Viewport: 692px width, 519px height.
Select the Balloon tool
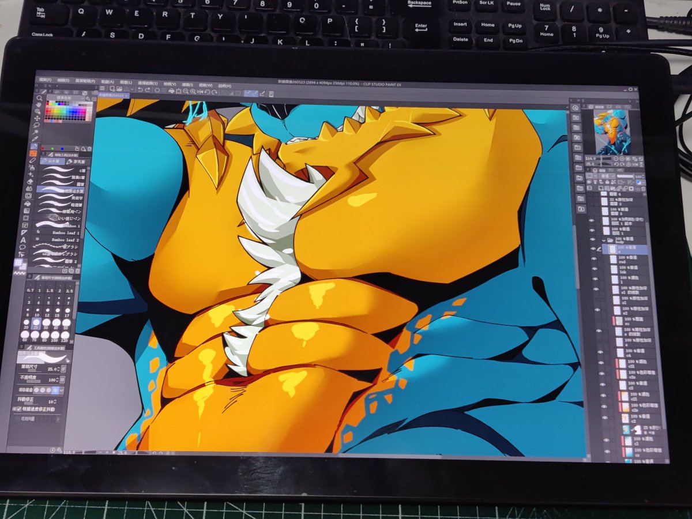coord(22,247)
